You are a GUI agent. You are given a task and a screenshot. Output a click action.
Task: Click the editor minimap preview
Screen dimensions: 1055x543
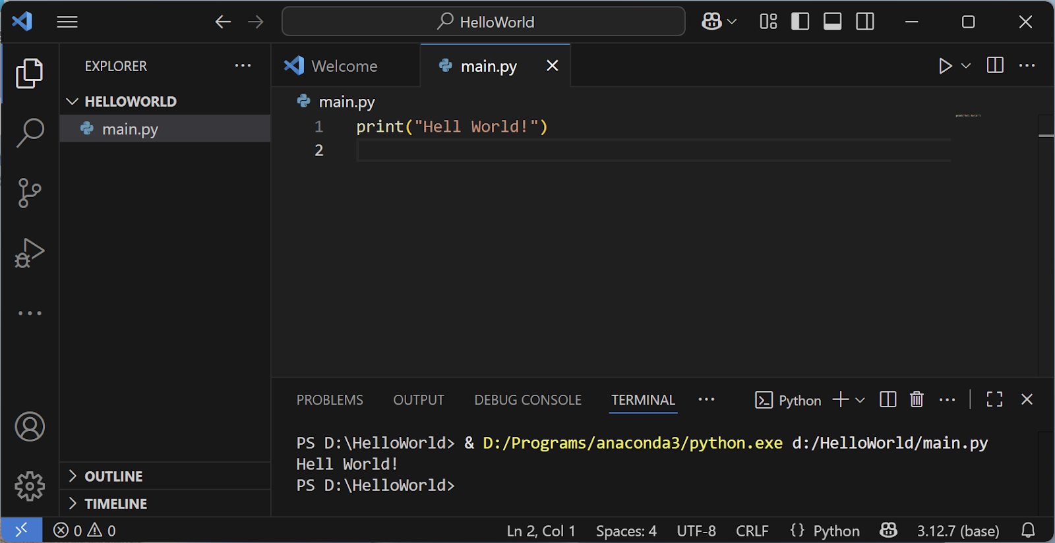968,116
